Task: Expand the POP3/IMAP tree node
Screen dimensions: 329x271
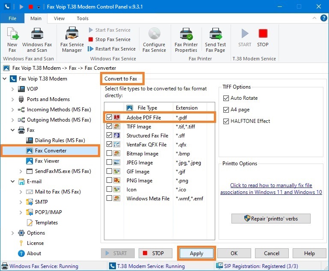Action: (21, 212)
